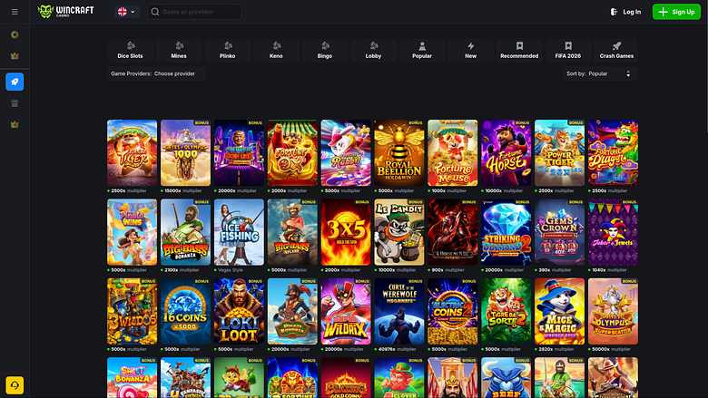The image size is (708, 398).
Task: Open the Power Tiger game
Action: pyautogui.click(x=559, y=153)
